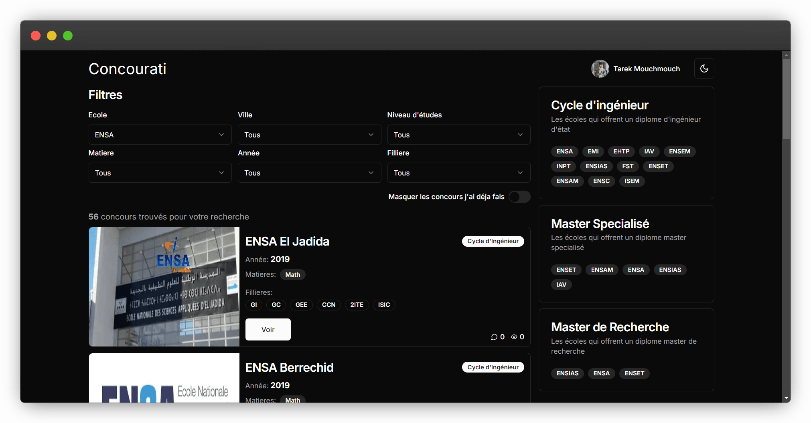Select ENSET tag in Cycle d'ingénieur

click(658, 166)
